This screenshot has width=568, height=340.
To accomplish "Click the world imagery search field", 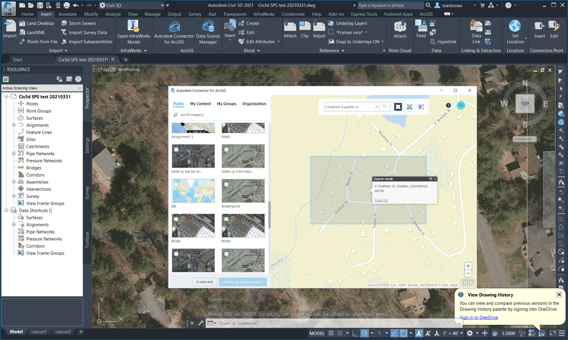I will pos(219,115).
